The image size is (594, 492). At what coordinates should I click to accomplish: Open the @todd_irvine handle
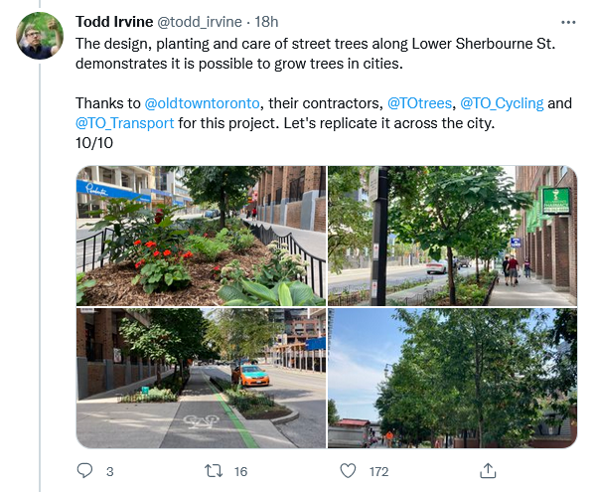tap(200, 22)
